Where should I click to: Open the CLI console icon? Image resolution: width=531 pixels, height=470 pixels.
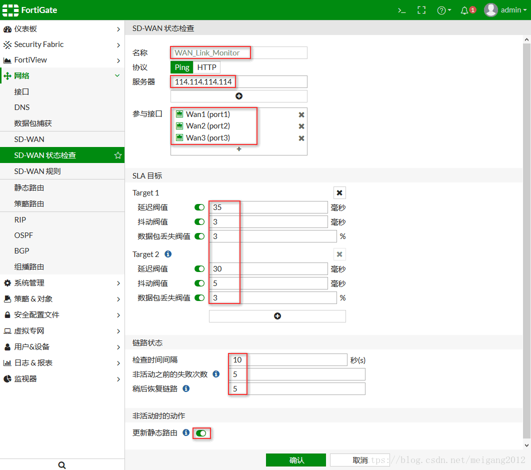tap(401, 10)
